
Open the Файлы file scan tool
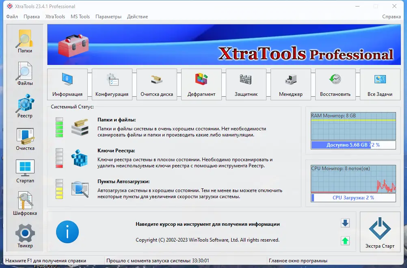tap(25, 73)
